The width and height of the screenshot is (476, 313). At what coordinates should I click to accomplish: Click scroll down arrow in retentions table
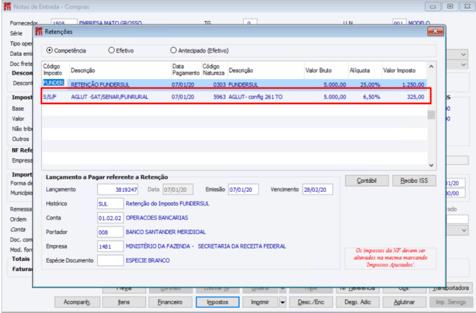pos(431,166)
